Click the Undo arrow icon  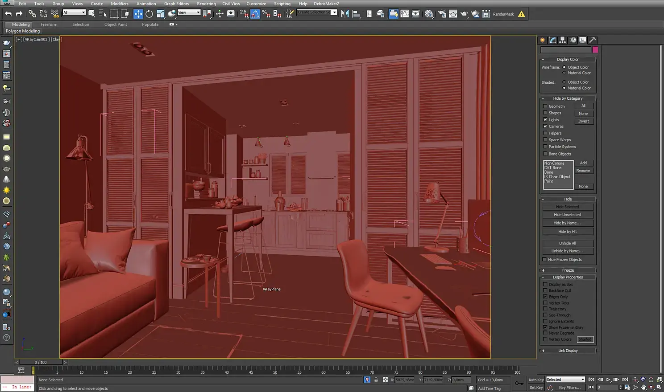point(8,14)
